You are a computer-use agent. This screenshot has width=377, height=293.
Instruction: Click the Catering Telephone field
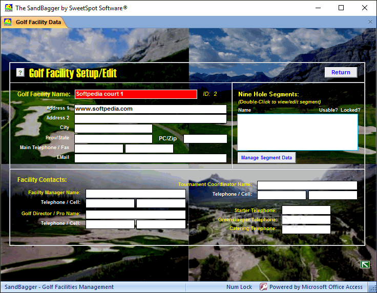(306, 229)
